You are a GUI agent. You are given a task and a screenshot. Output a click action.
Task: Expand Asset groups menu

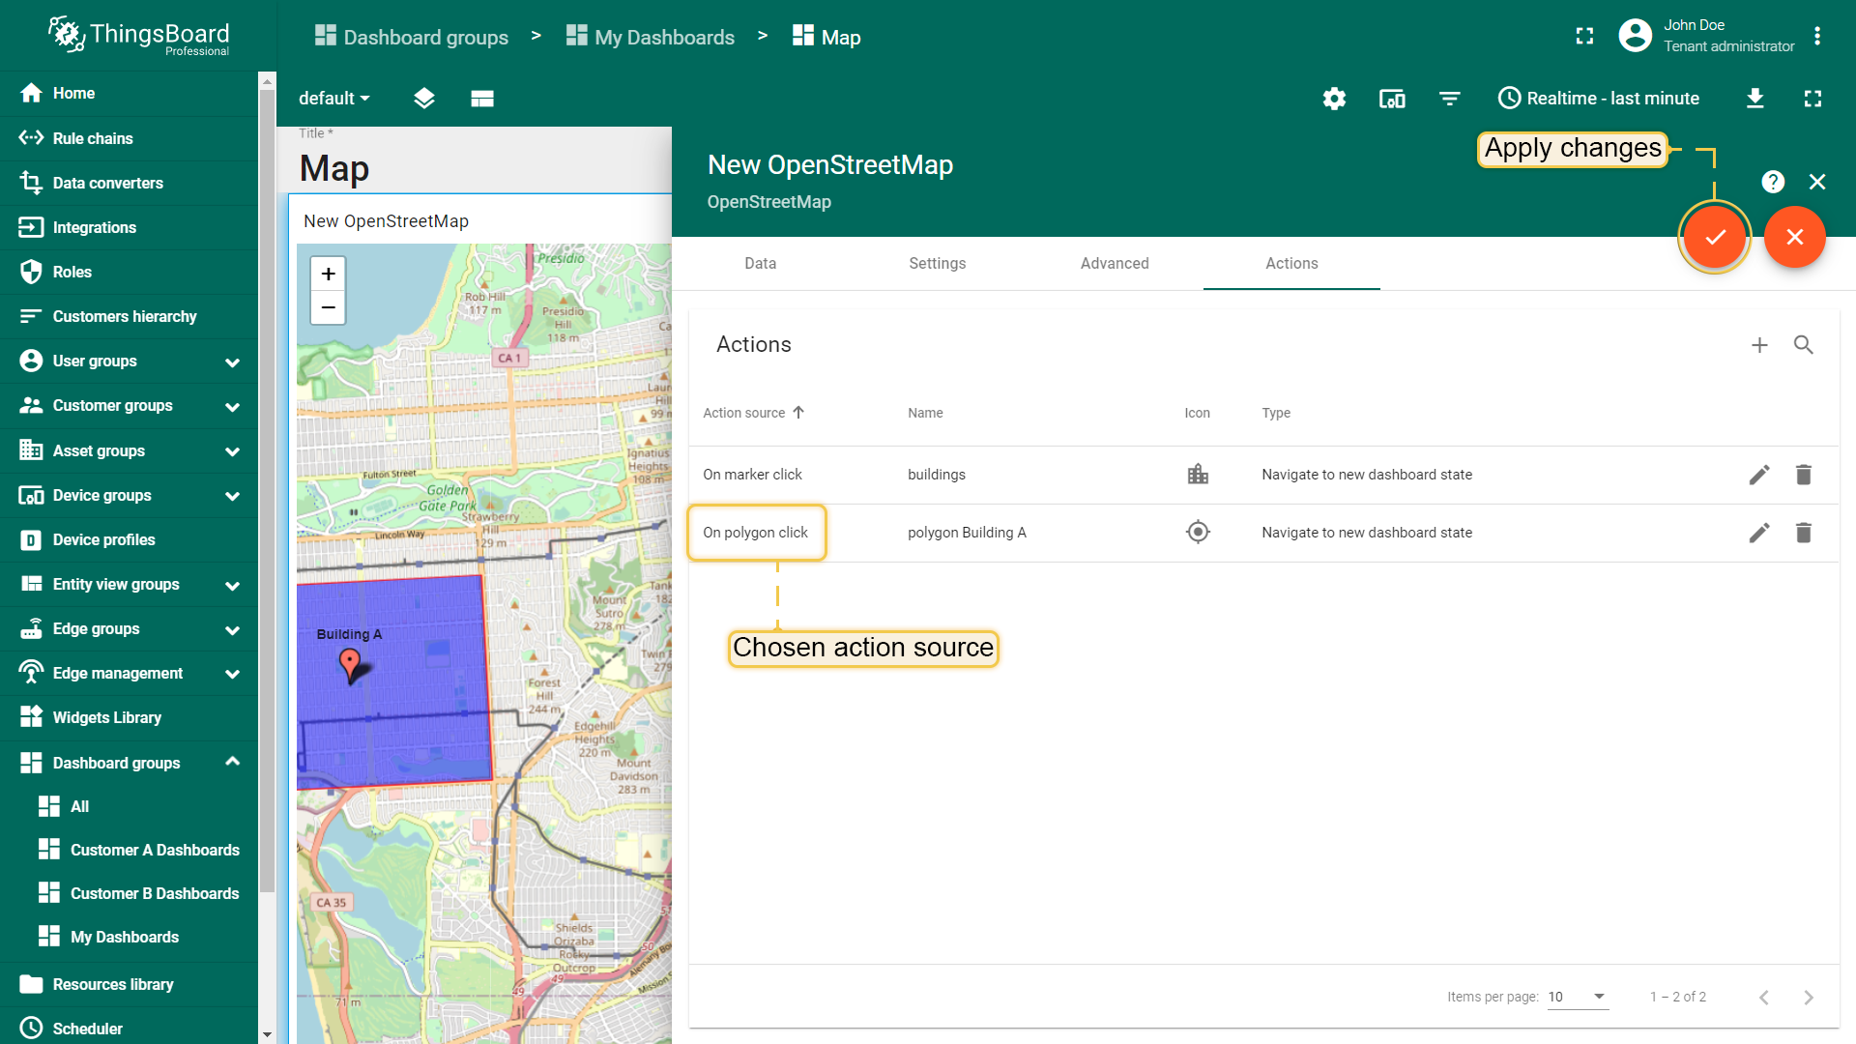[x=232, y=451]
